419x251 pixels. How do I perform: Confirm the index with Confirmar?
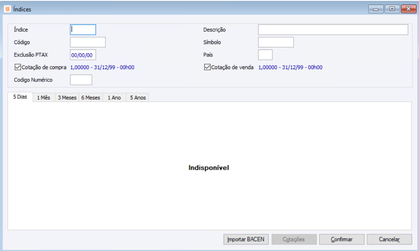pos(341,239)
